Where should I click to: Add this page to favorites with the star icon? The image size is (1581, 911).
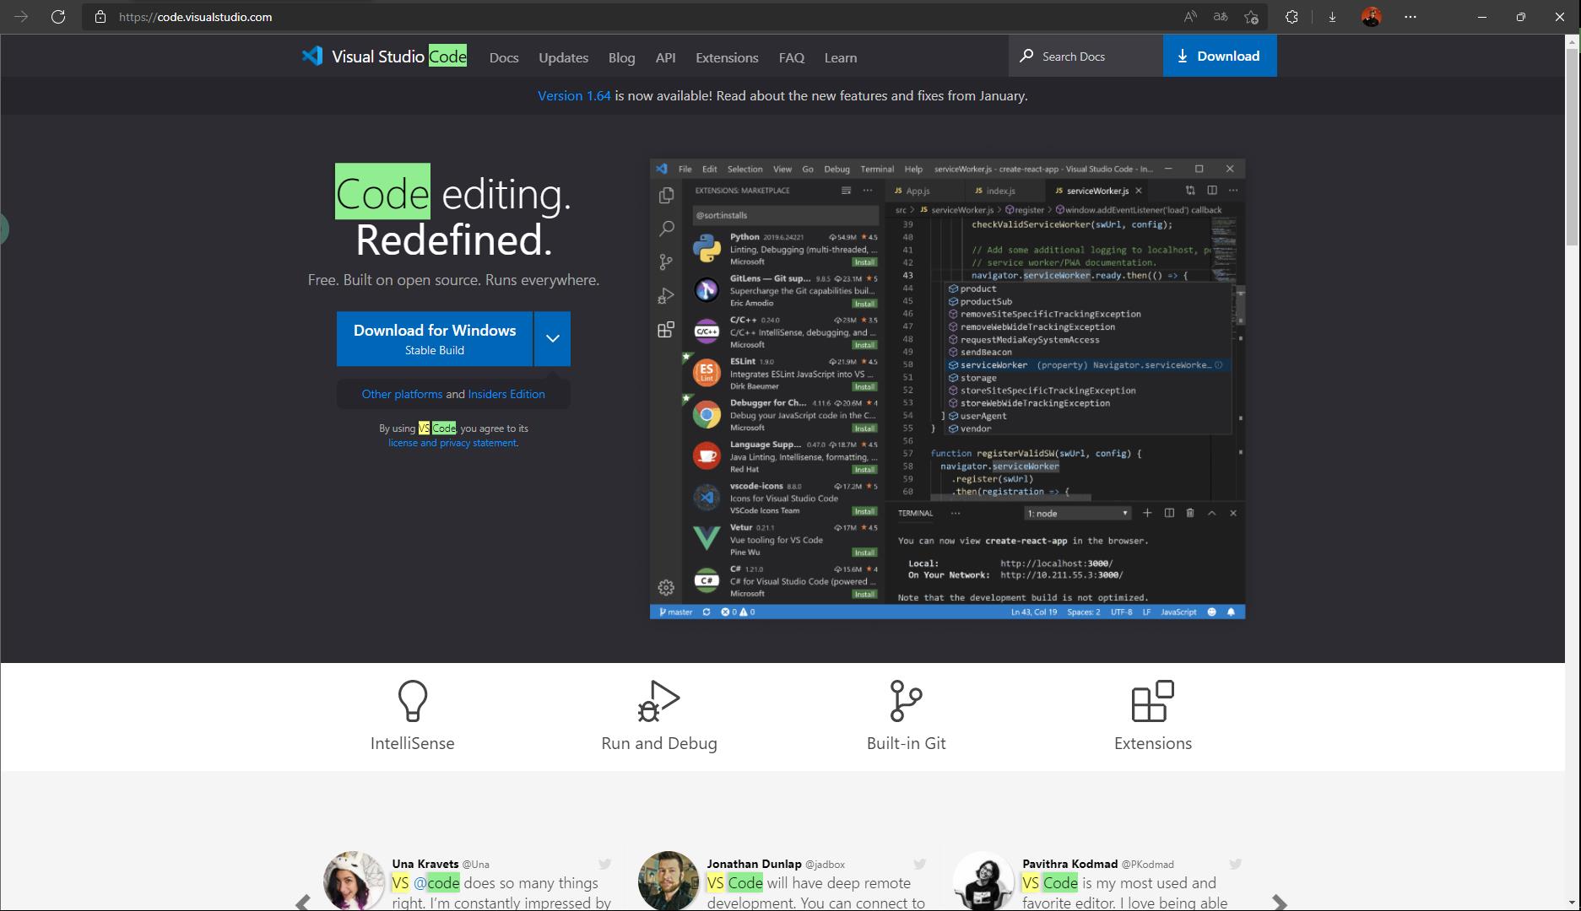point(1251,17)
